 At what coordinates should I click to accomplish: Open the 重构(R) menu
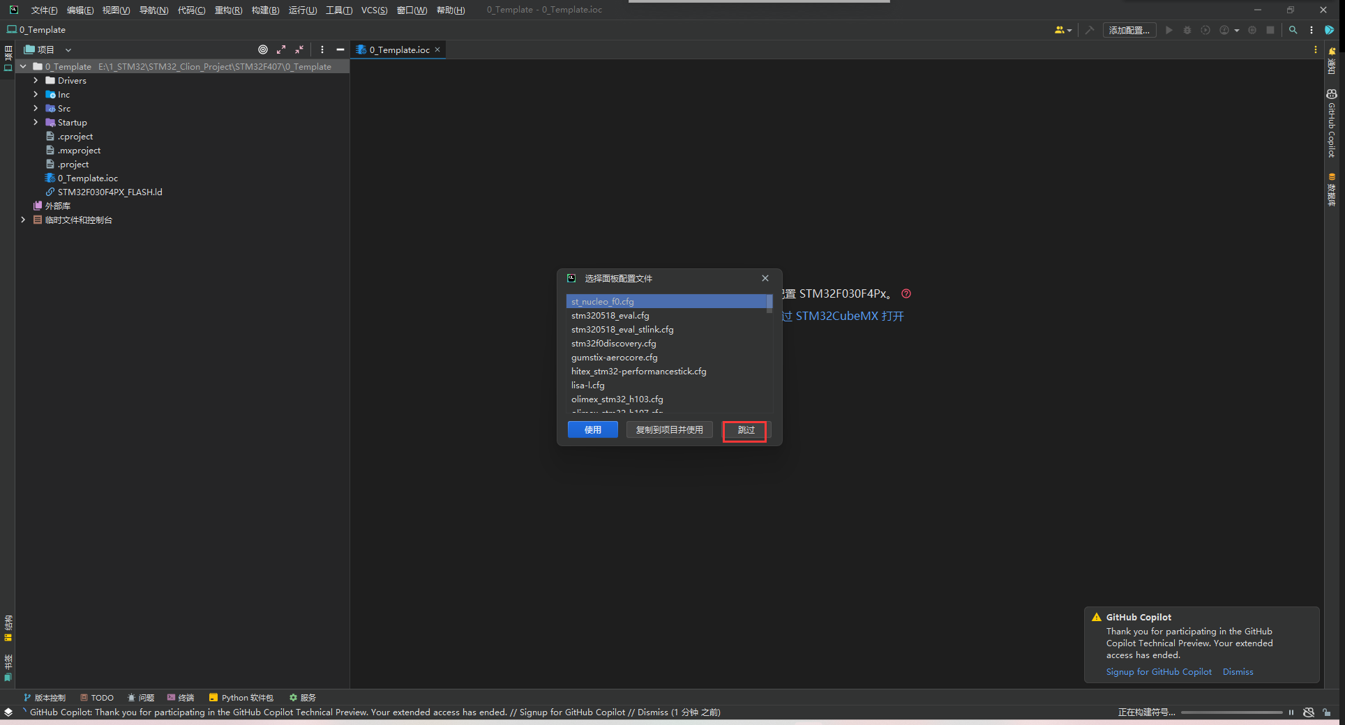(x=228, y=10)
